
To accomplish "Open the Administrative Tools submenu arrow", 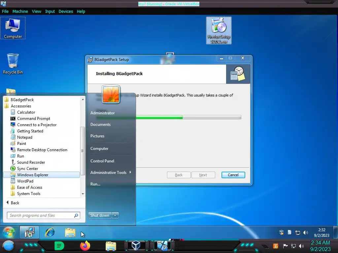I will tap(130, 172).
